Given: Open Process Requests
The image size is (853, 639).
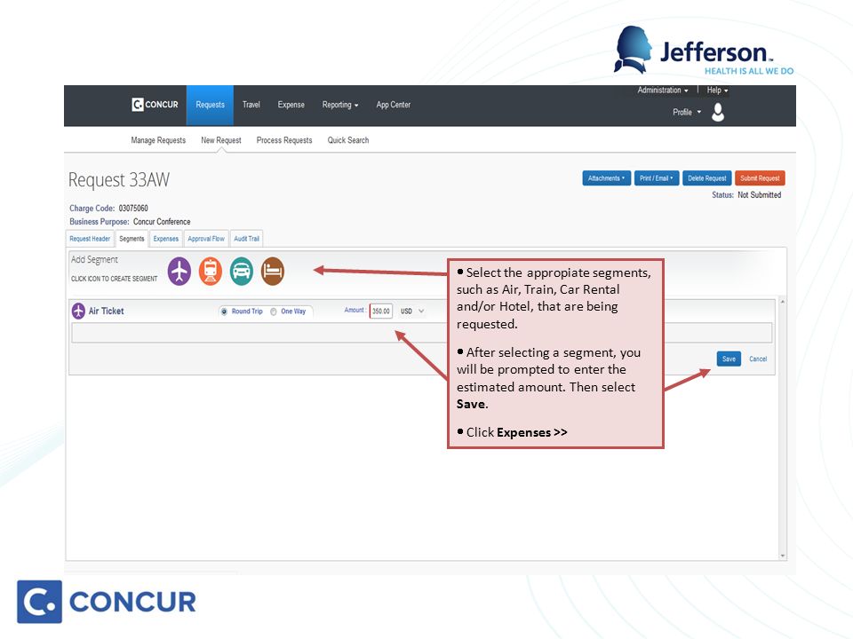Looking at the screenshot, I should pos(284,140).
